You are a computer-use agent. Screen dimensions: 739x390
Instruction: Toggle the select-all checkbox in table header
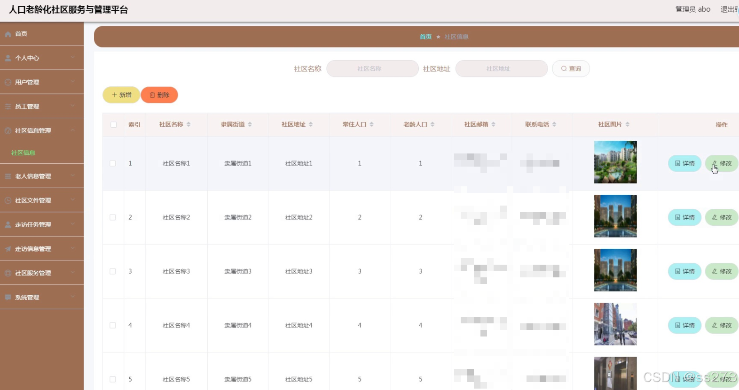[113, 125]
